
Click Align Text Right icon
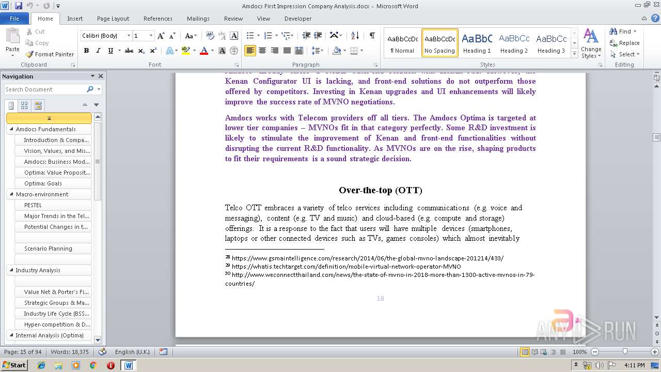(x=275, y=51)
